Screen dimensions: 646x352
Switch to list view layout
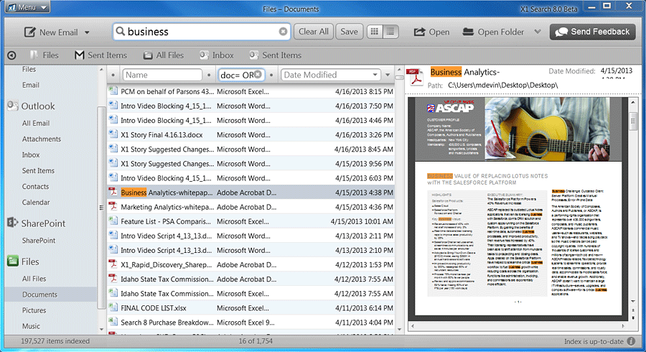(x=390, y=32)
